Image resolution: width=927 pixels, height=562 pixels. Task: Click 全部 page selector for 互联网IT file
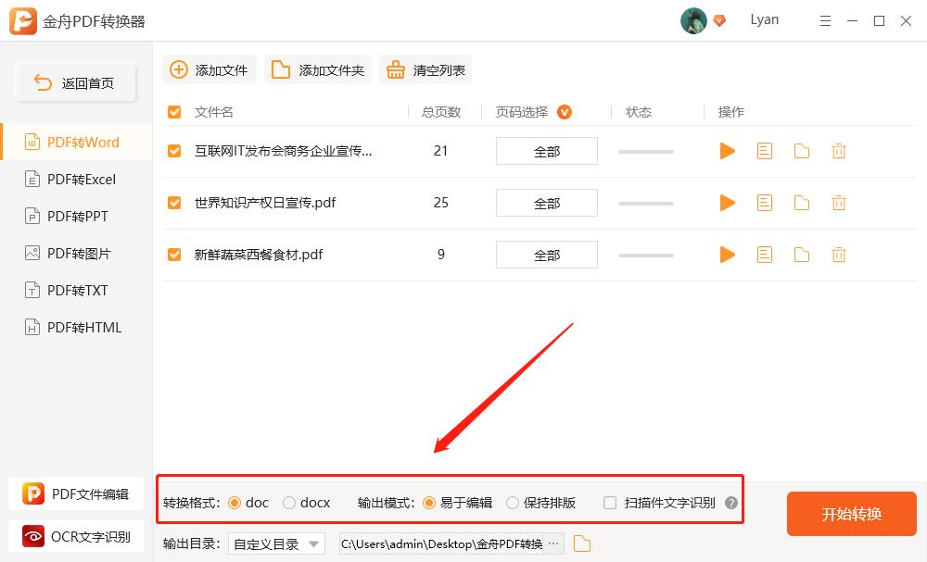(546, 150)
